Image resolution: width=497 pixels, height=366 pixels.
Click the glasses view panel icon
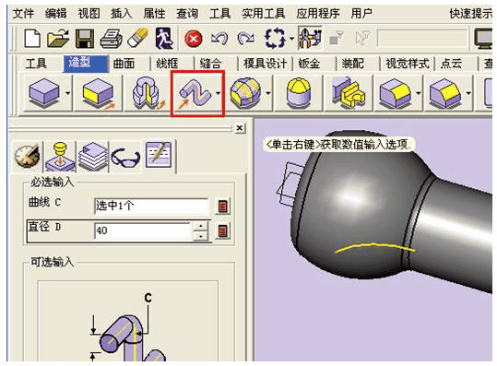125,158
